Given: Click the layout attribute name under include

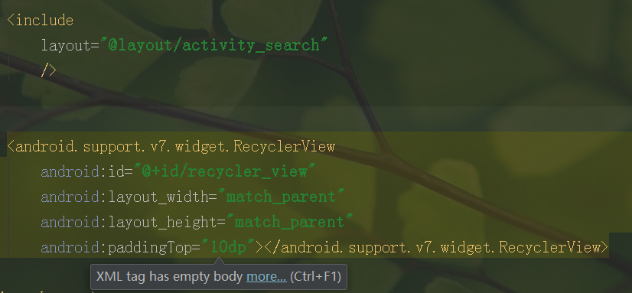Looking at the screenshot, I should 66,46.
